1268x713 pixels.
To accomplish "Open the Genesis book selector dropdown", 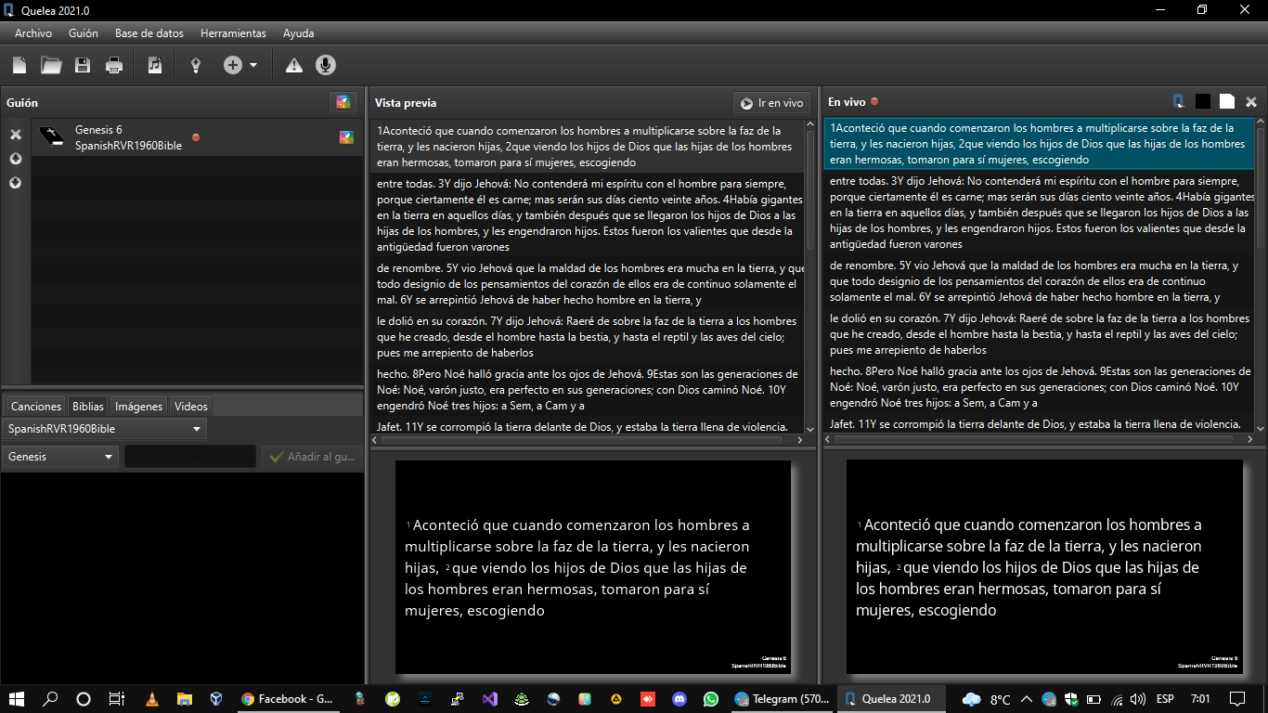I will (x=59, y=456).
